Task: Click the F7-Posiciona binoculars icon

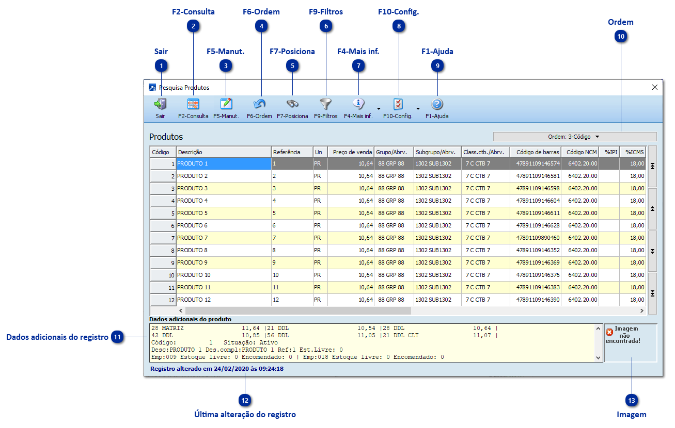Action: click(292, 105)
